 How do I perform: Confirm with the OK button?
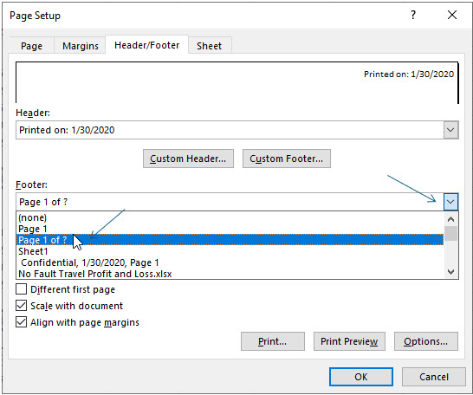(361, 377)
